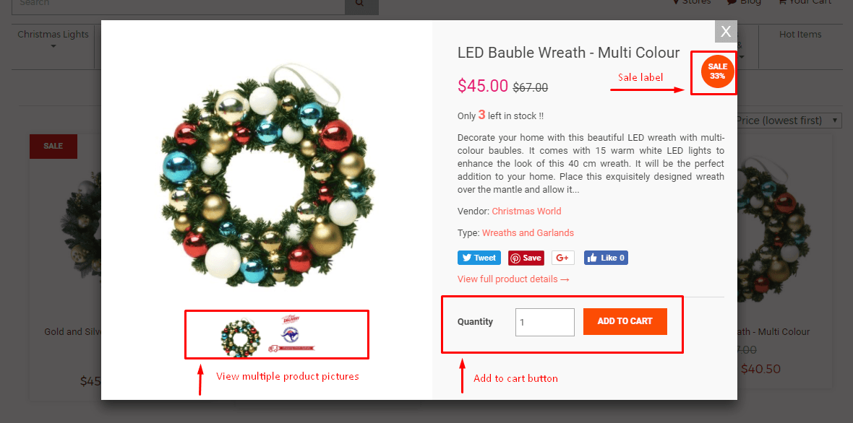Viewport: 853px width, 423px height.
Task: Open Your Cart in header
Action: click(x=805, y=2)
